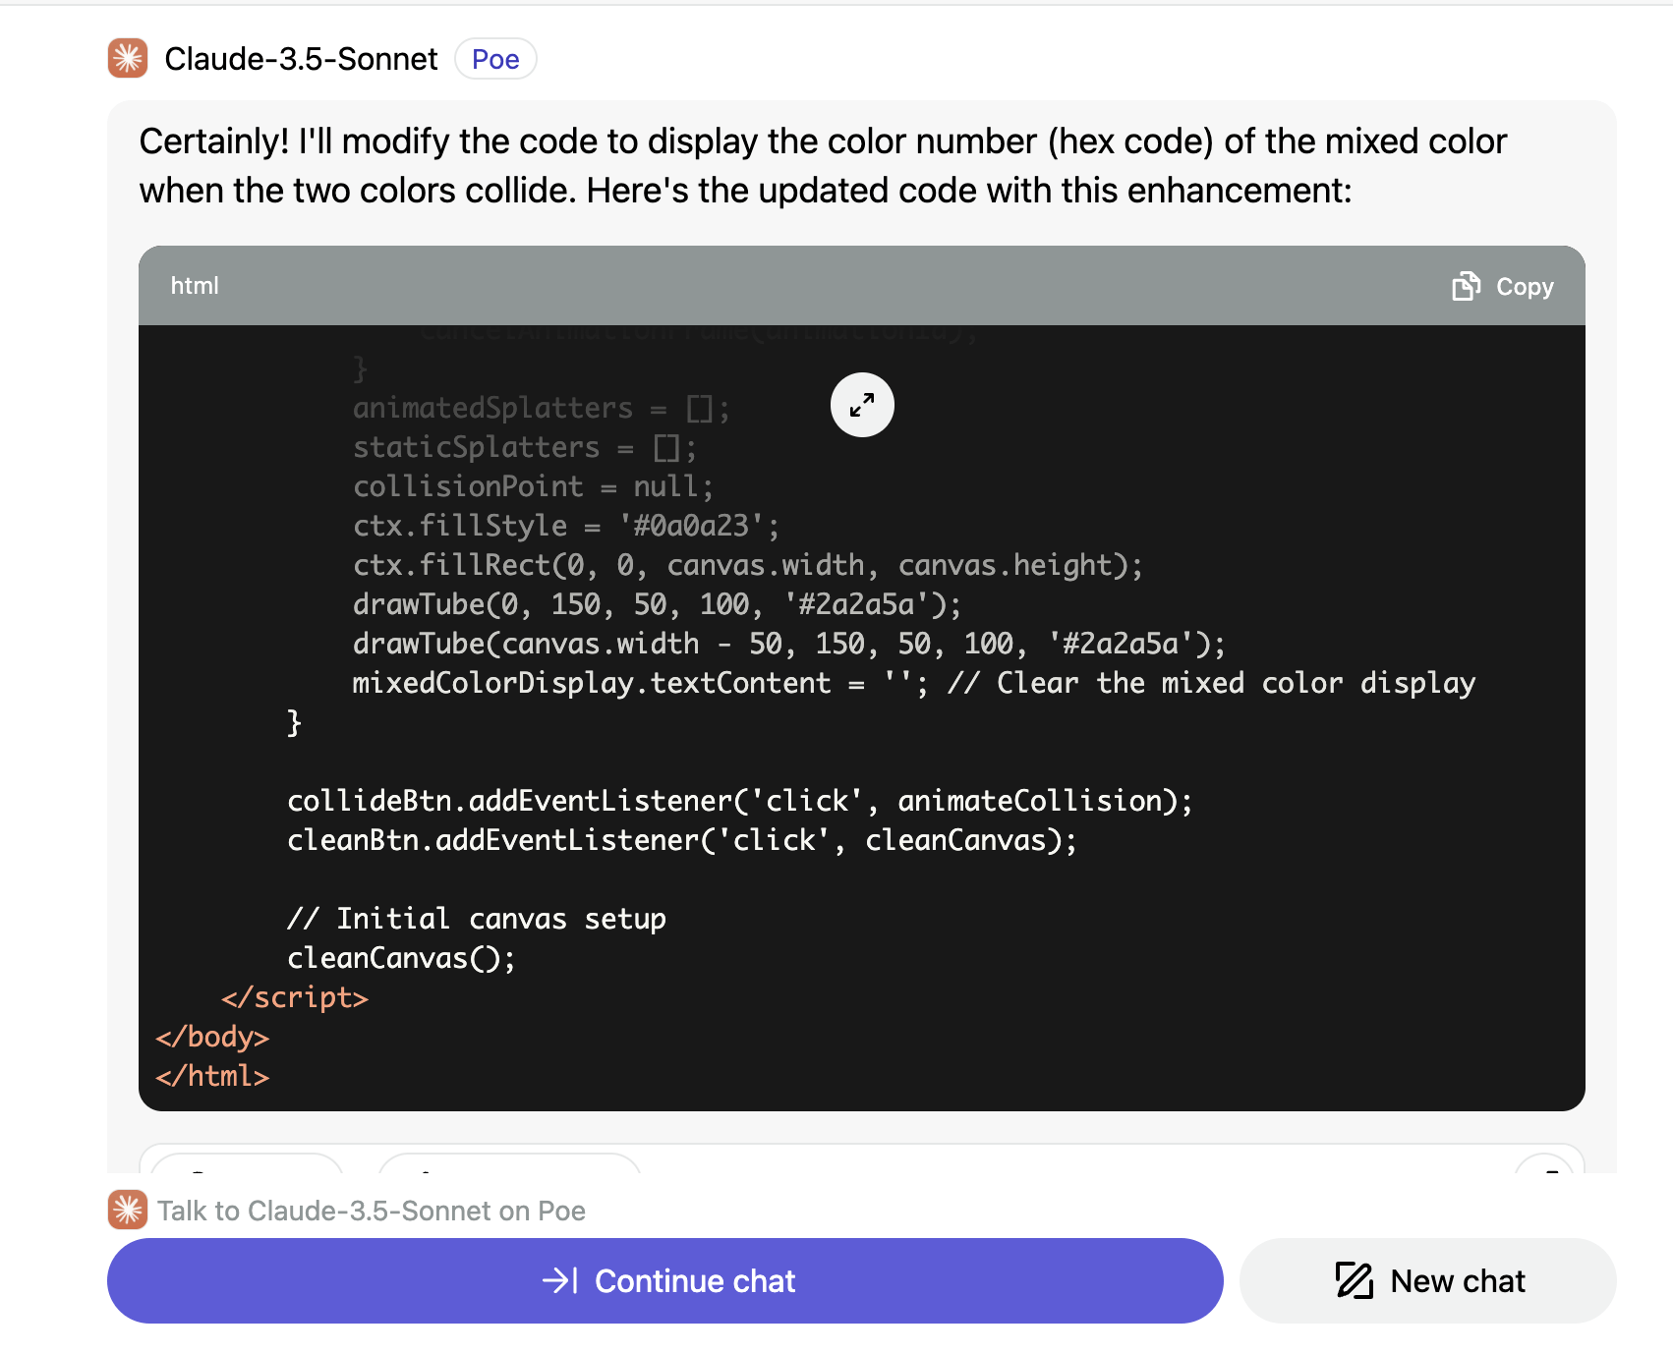Click the copy icon in code block header
1673x1354 pixels.
click(x=1466, y=286)
